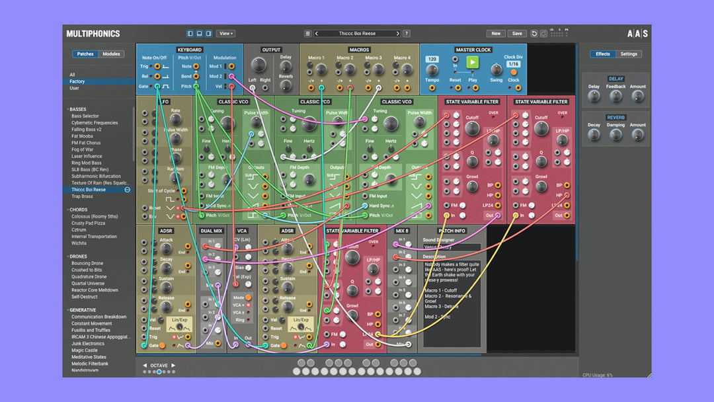Go to the previous patch arrow
This screenshot has width=714, height=402.
point(317,34)
